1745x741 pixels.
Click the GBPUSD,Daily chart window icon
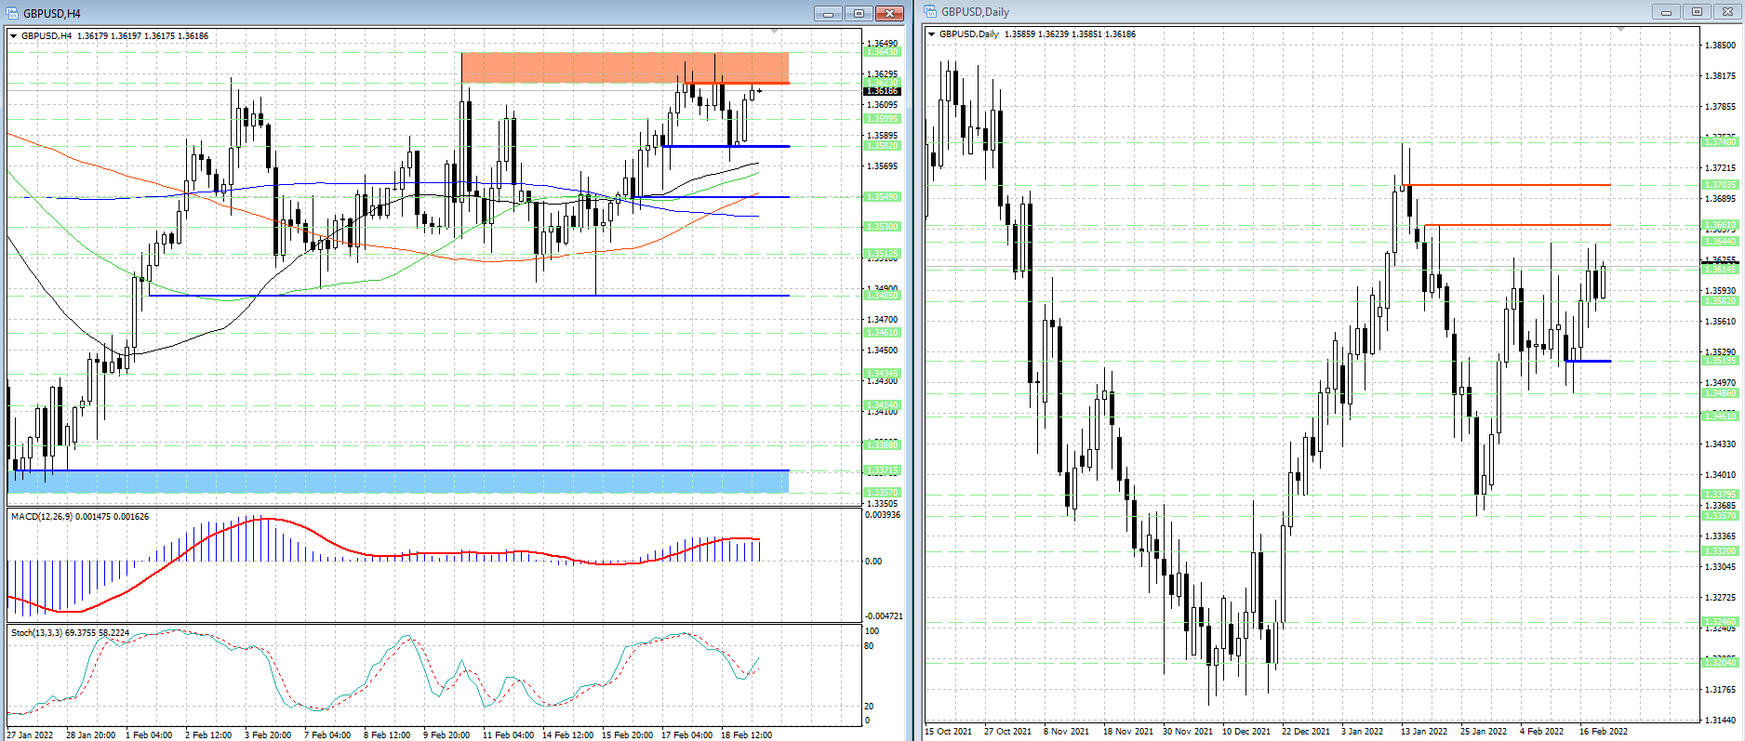(930, 12)
